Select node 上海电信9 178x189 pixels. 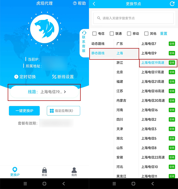click(x=149, y=53)
